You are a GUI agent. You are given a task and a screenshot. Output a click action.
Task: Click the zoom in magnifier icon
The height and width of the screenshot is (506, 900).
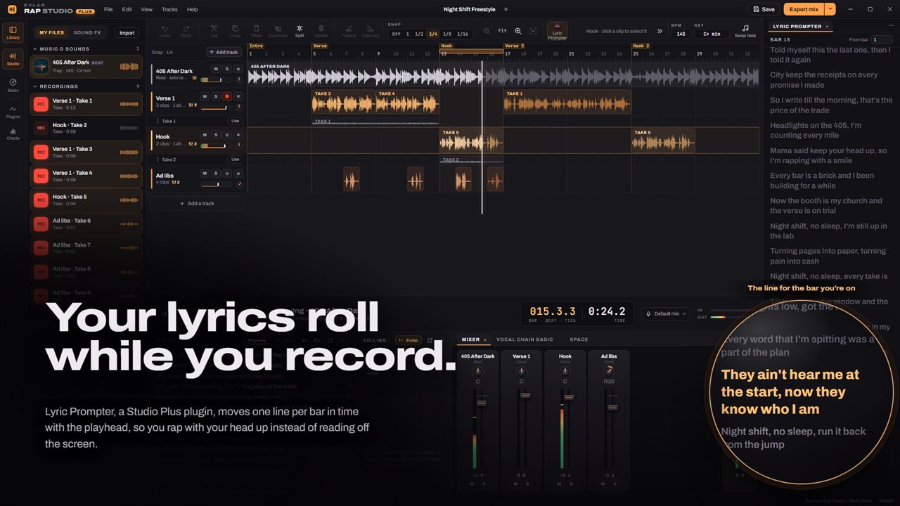click(x=518, y=31)
